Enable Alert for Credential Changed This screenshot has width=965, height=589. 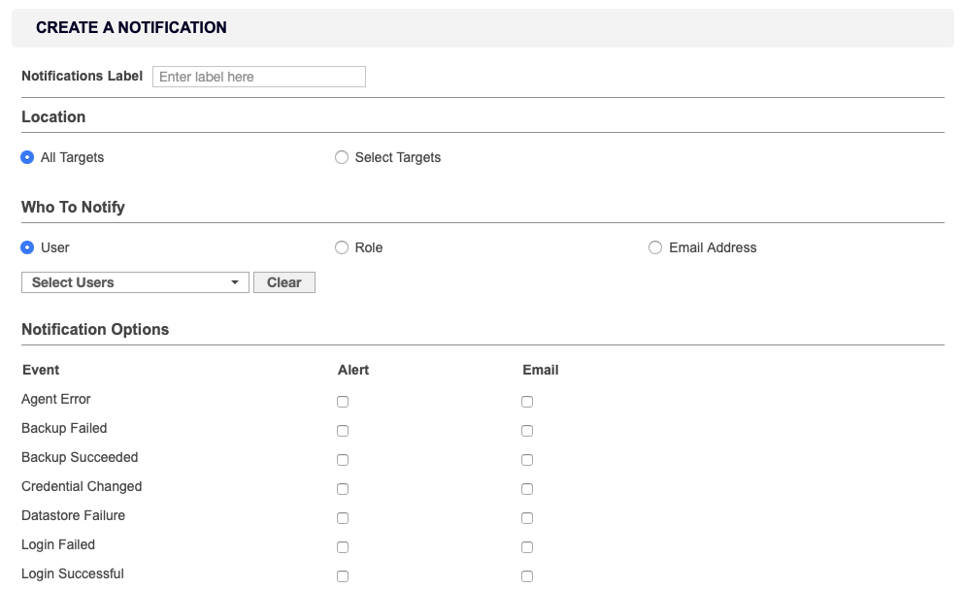click(343, 488)
